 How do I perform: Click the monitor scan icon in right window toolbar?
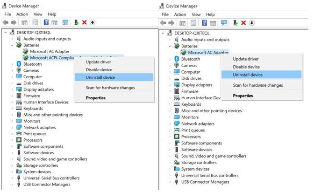click(x=223, y=22)
